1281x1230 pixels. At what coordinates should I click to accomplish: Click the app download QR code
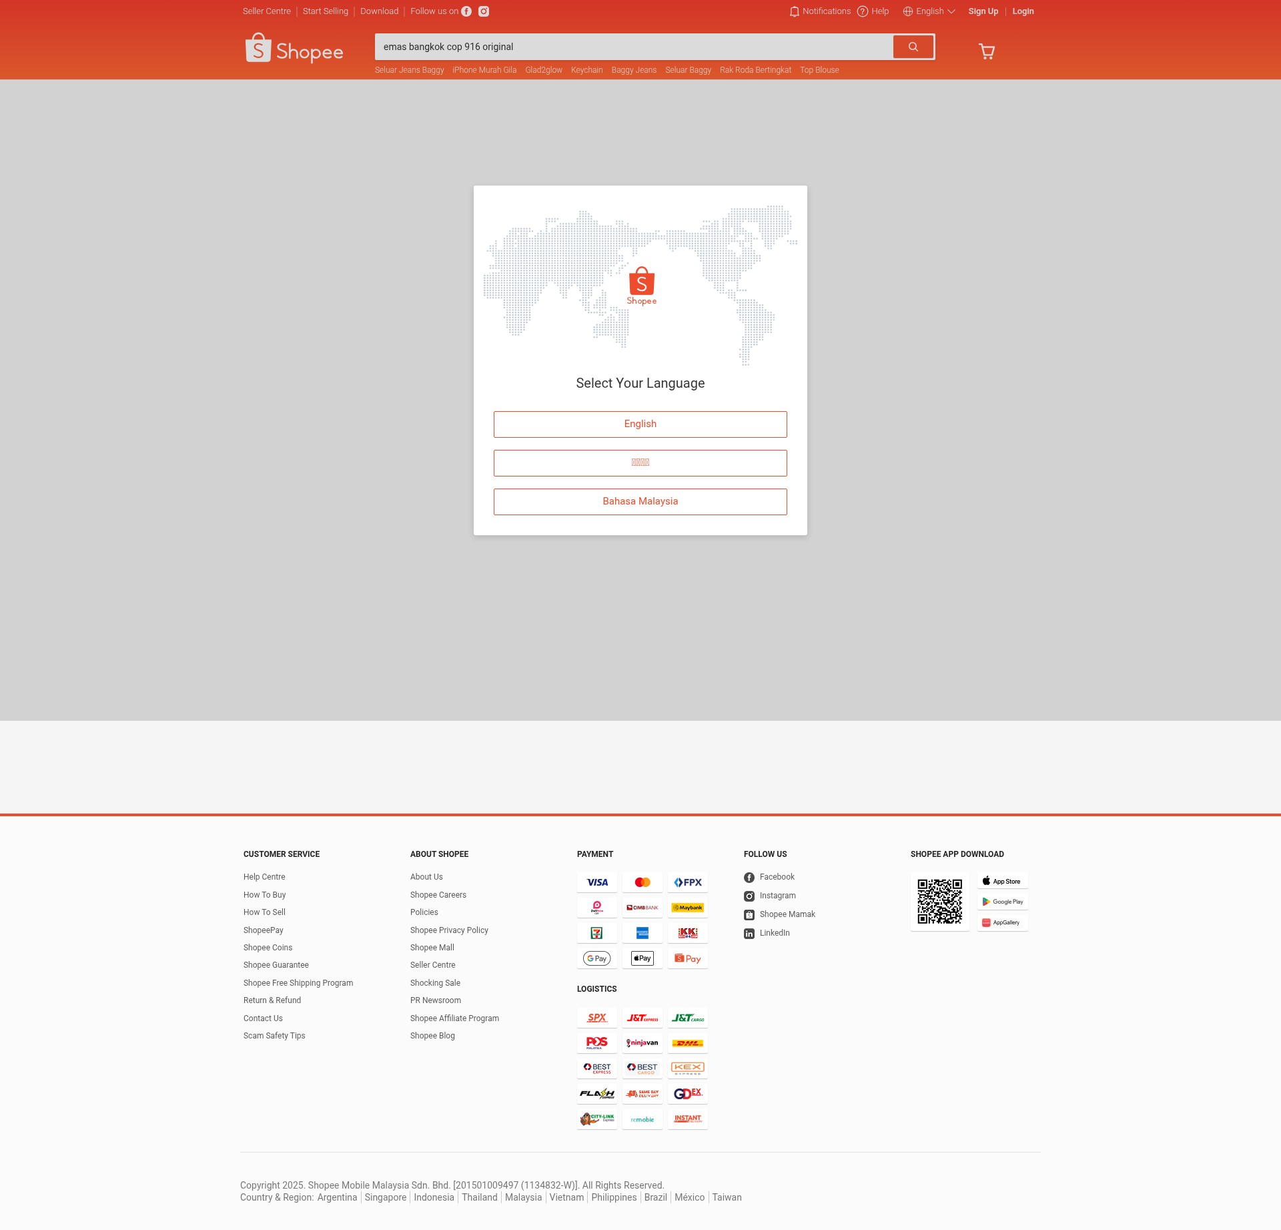(940, 902)
